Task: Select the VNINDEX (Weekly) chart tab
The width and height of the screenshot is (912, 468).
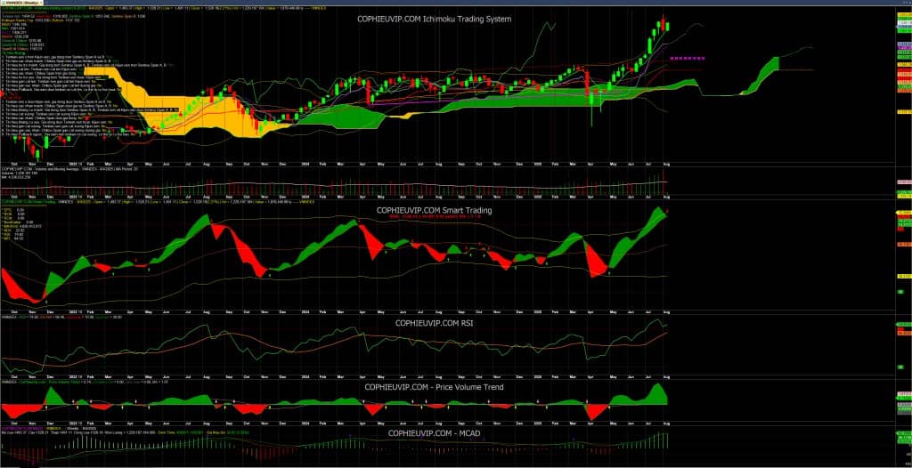Action: coord(18,4)
